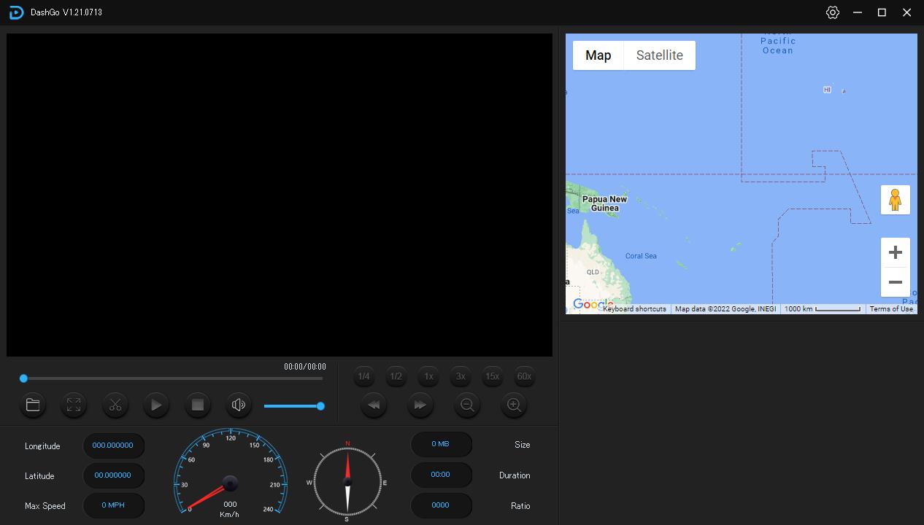Viewport: 924px width, 525px height.
Task: Open a video file with the folder icon
Action: tap(33, 405)
